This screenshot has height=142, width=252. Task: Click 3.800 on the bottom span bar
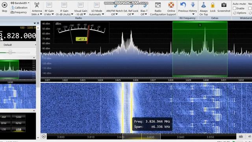tap(61, 137)
